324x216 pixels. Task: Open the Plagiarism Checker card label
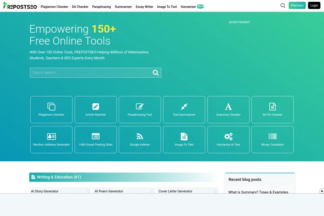tap(51, 114)
